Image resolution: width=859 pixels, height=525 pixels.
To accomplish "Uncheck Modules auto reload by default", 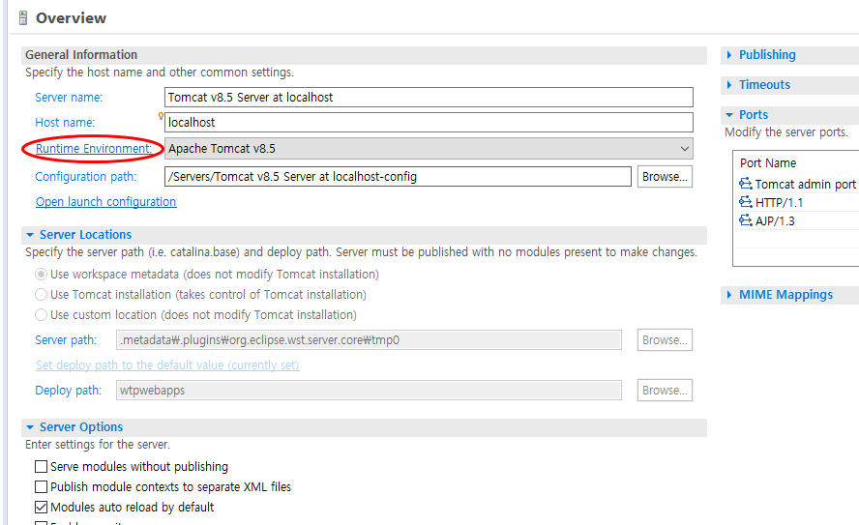I will [x=41, y=507].
